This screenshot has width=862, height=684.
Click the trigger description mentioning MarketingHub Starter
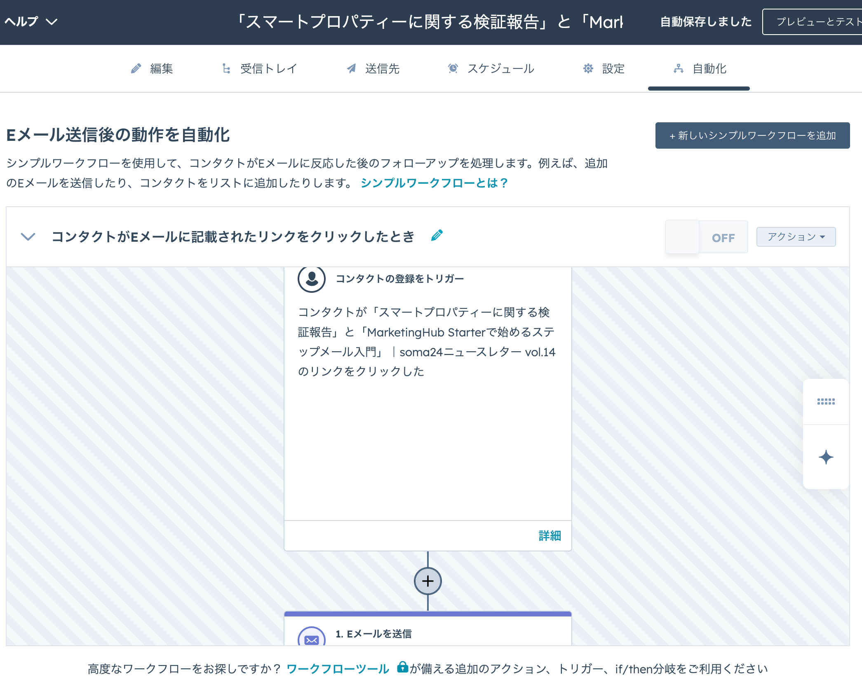click(427, 342)
